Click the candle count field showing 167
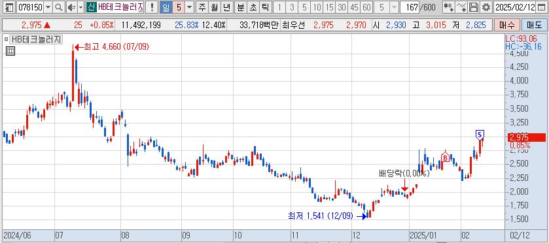 click(410, 7)
